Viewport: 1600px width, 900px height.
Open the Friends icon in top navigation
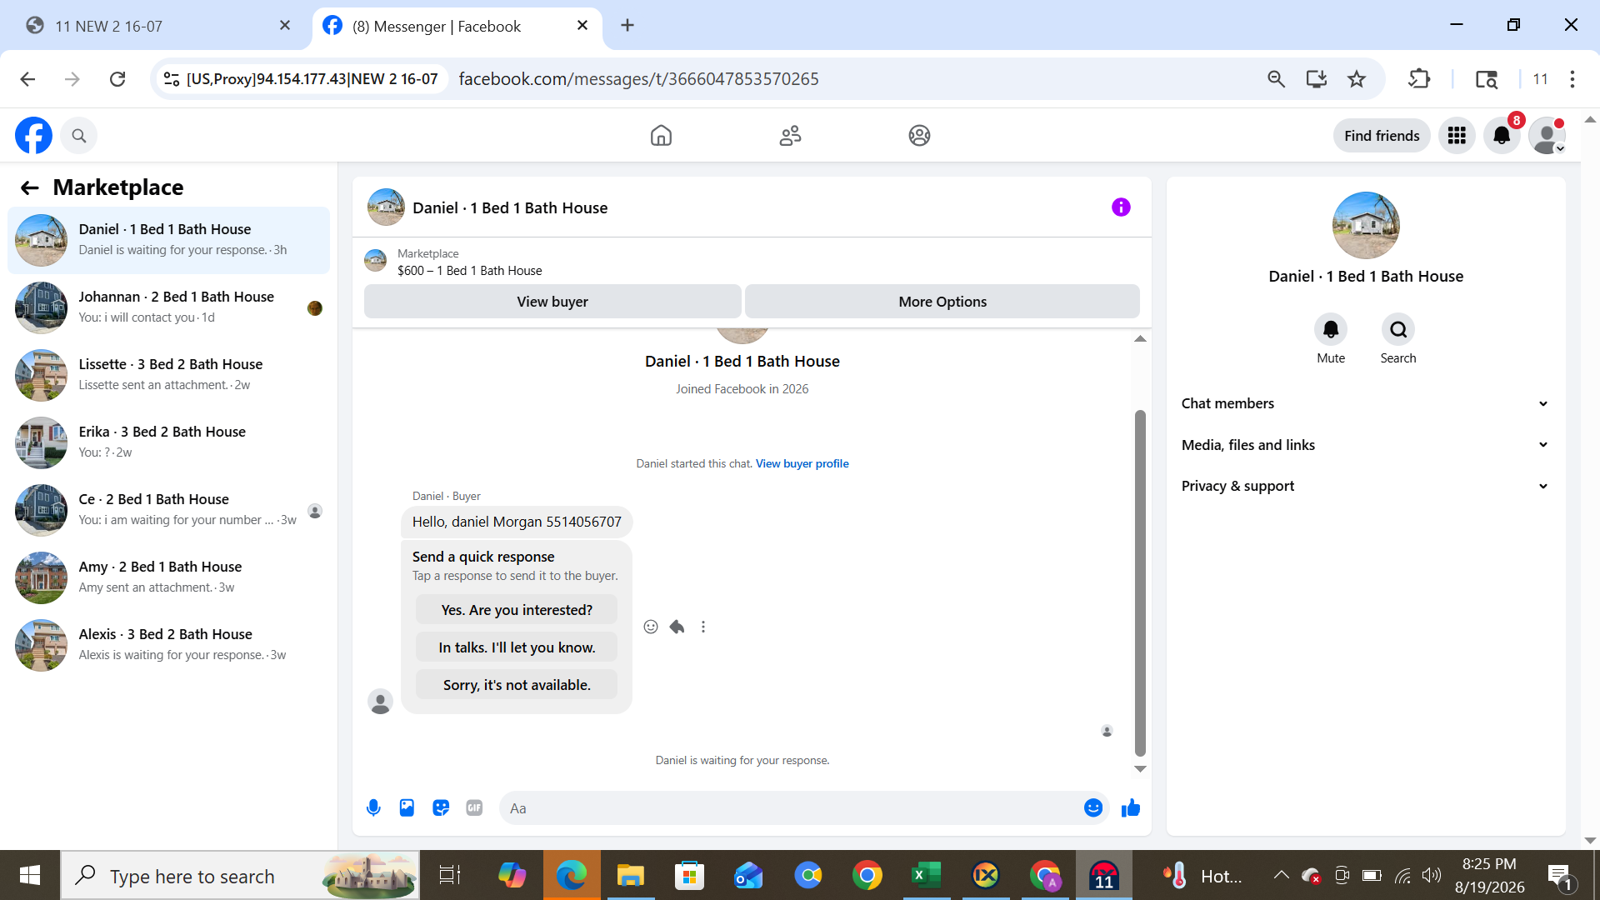[x=790, y=135]
